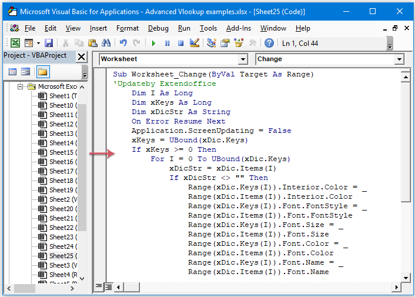Collapse the Microsoft Excel Objects tree node
This screenshot has width=415, height=297.
[21, 86]
